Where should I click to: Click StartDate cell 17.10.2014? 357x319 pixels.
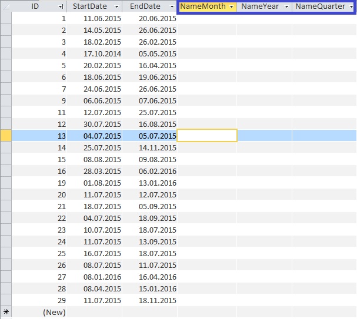tap(95, 53)
